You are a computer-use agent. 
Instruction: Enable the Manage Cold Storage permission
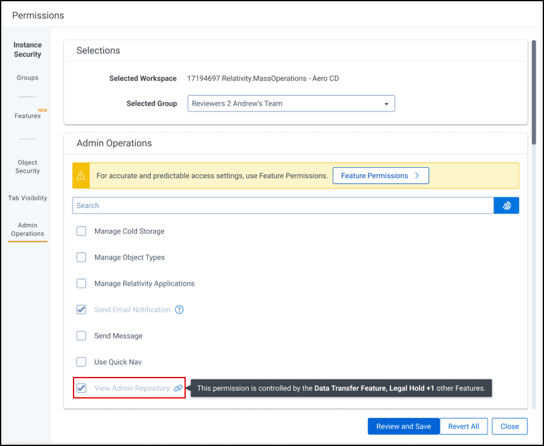point(81,231)
